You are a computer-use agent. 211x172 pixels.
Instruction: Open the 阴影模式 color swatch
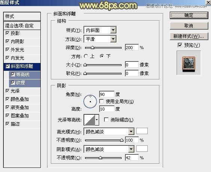pos(142,149)
